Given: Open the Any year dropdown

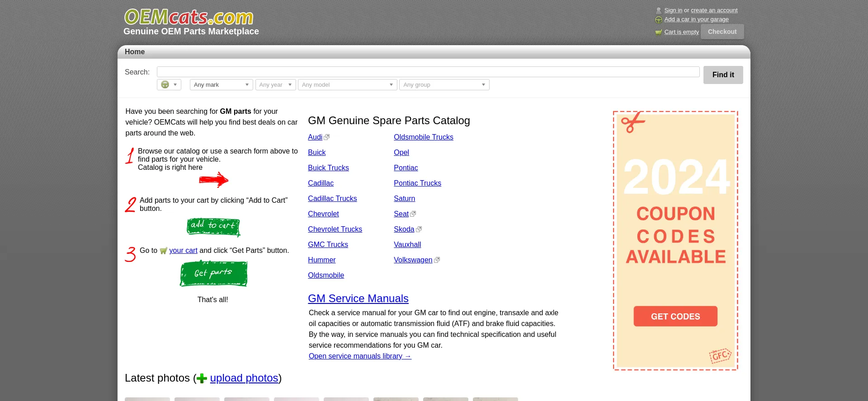Looking at the screenshot, I should coord(276,84).
